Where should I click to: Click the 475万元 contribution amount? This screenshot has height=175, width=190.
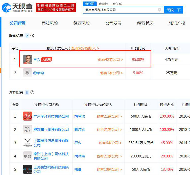click(171, 59)
